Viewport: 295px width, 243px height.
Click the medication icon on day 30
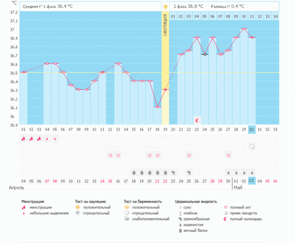[x=252, y=147]
